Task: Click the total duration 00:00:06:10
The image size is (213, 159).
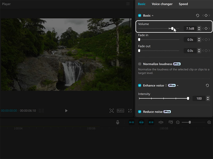Action: (28, 111)
